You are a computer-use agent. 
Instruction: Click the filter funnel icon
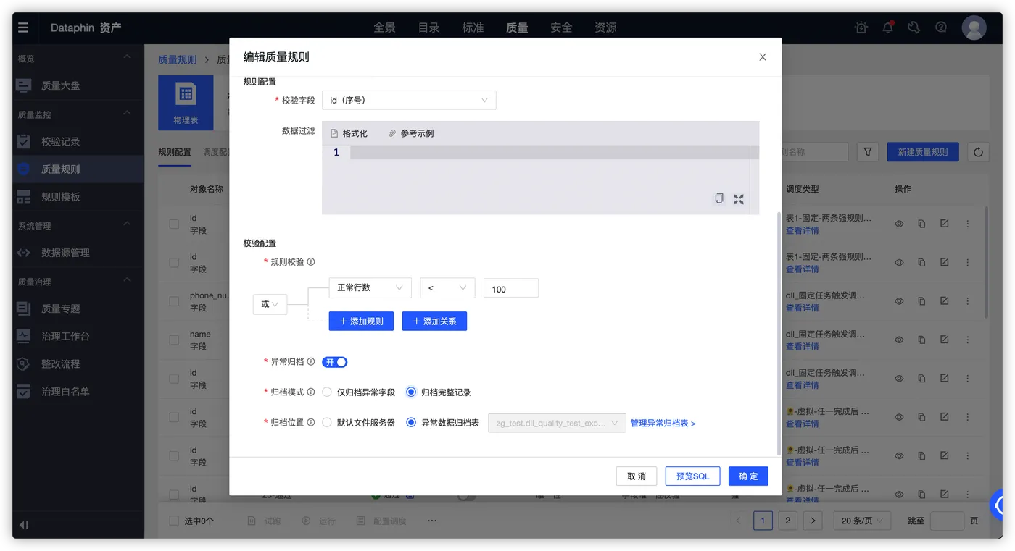coord(868,152)
